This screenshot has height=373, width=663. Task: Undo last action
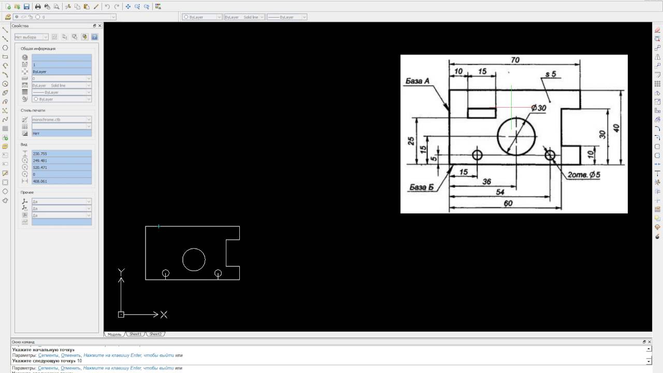[107, 7]
